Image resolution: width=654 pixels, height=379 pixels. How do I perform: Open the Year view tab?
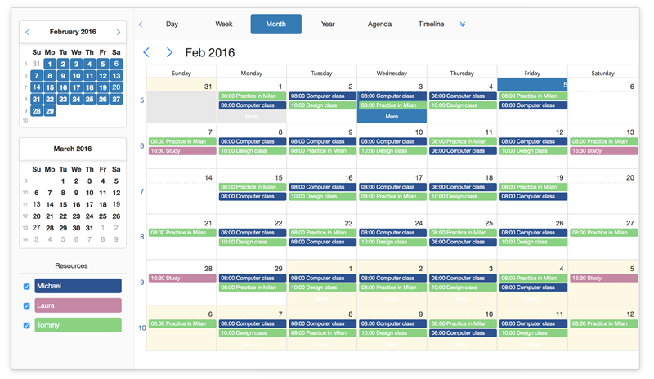point(328,25)
